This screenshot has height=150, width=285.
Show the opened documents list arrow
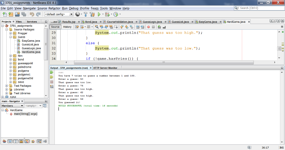tap(278, 21)
